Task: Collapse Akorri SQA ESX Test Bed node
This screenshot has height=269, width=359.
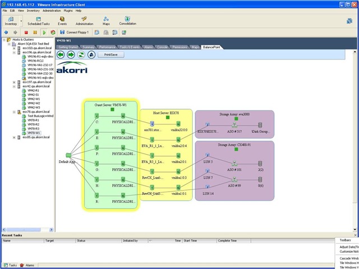Action: pos(9,44)
